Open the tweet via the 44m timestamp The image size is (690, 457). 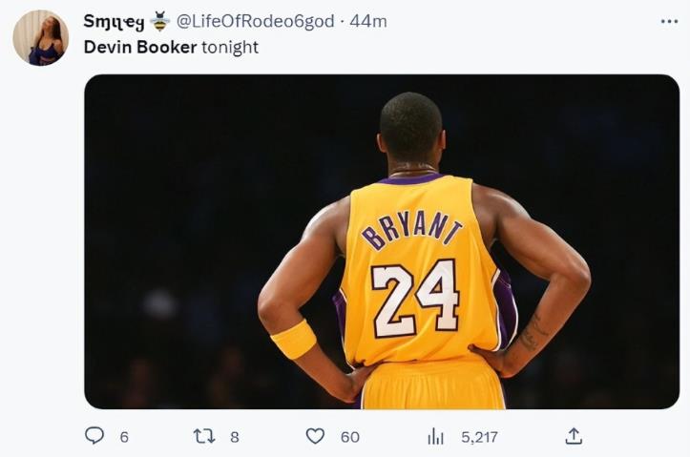click(367, 21)
